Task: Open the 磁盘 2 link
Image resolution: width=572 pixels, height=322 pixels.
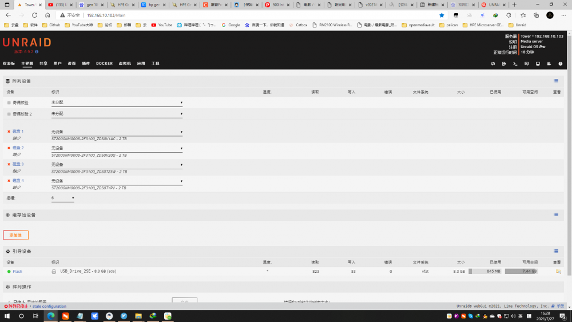Action: pos(18,148)
